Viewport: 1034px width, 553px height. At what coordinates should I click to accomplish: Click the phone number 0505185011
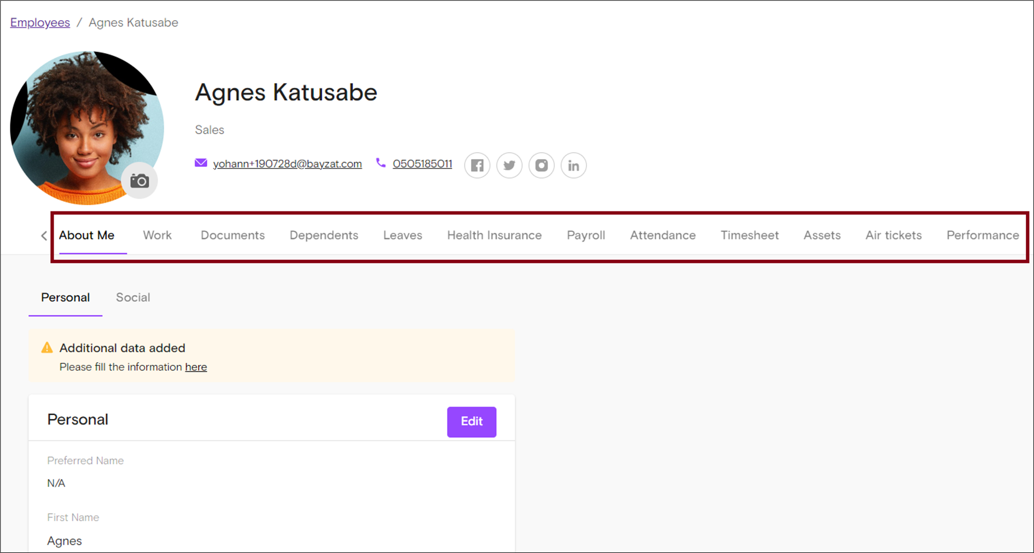[422, 164]
